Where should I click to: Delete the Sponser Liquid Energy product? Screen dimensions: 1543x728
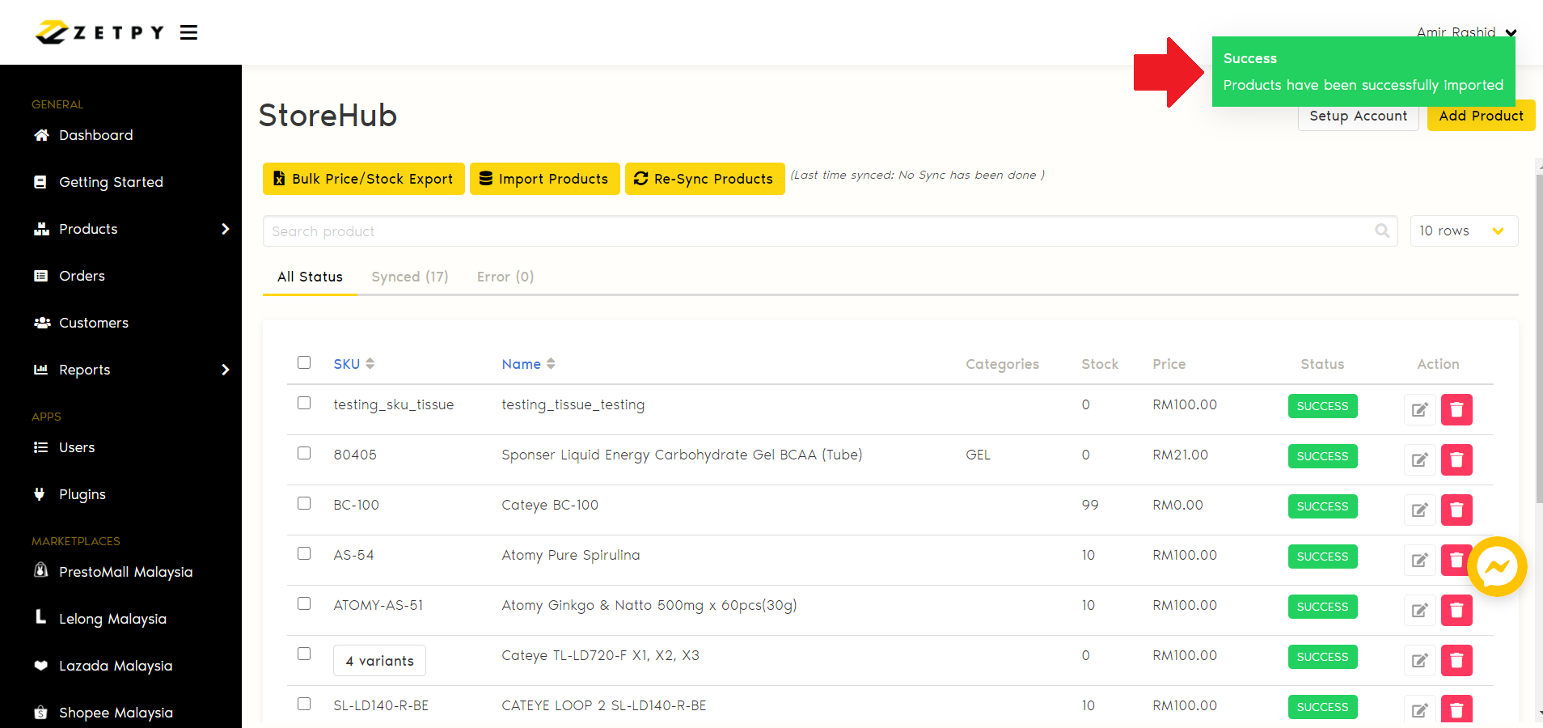[x=1456, y=459]
